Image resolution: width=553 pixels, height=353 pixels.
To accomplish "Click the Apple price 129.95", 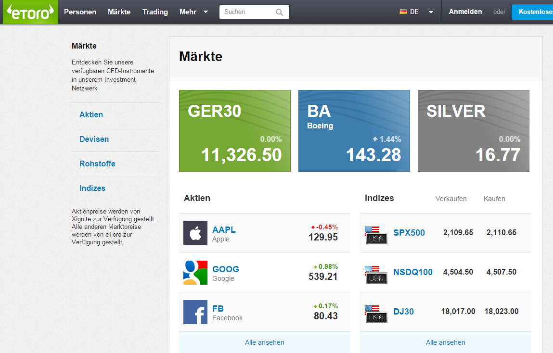I will [323, 237].
